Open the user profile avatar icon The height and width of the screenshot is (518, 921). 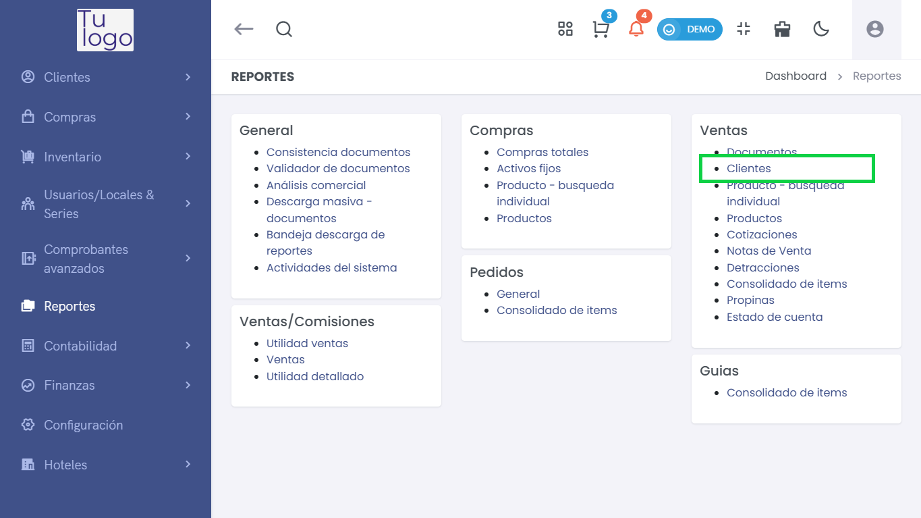[x=875, y=29]
